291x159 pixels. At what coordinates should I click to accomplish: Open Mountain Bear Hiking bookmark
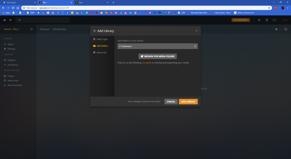pos(198,13)
